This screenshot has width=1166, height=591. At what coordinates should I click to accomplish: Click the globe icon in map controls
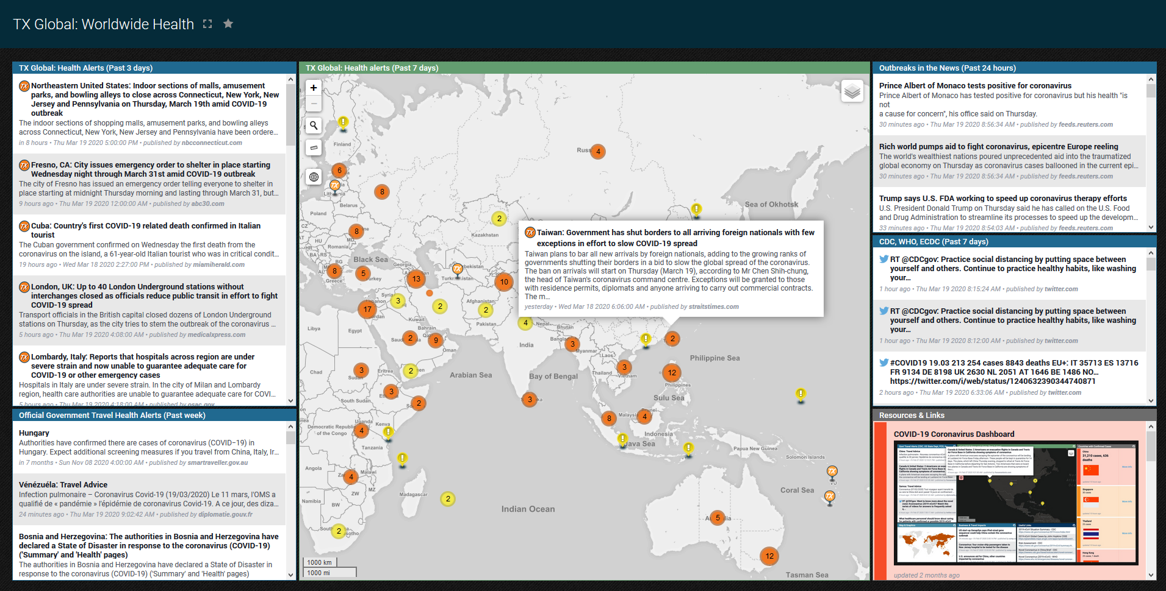tap(314, 177)
